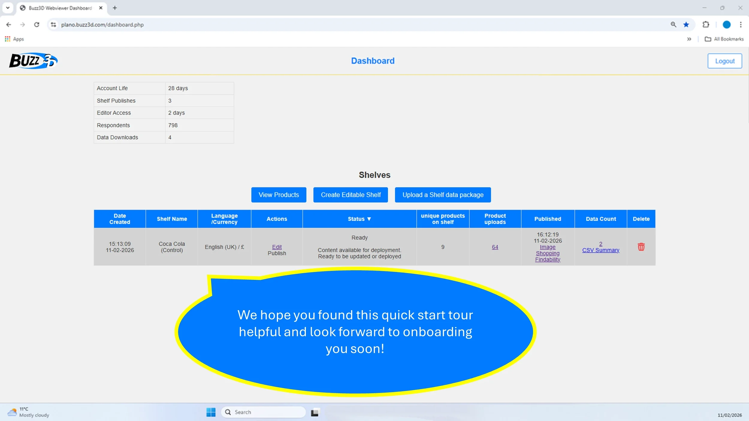The width and height of the screenshot is (749, 421).
Task: Open the Findability published link
Action: pyautogui.click(x=547, y=260)
